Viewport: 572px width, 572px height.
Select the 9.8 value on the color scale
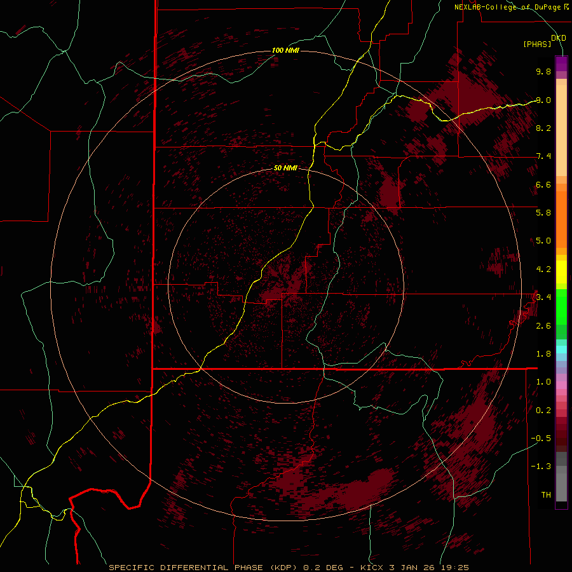pyautogui.click(x=543, y=71)
